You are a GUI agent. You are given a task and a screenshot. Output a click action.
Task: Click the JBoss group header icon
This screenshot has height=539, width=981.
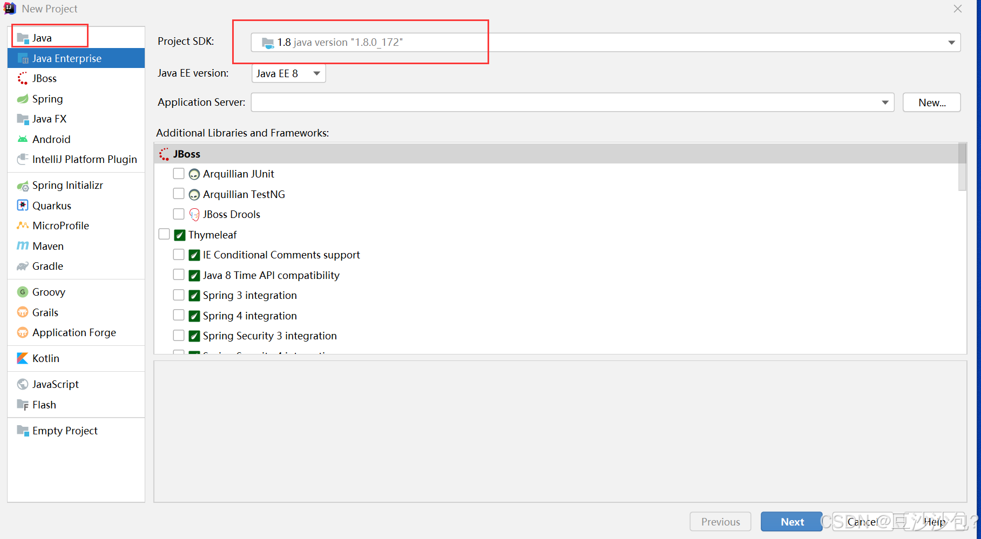point(164,154)
